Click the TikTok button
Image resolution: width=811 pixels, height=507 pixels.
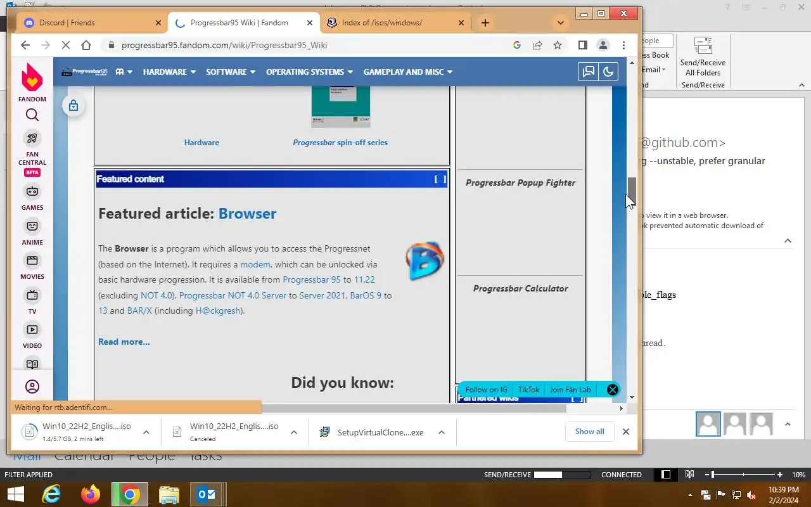[x=528, y=390]
